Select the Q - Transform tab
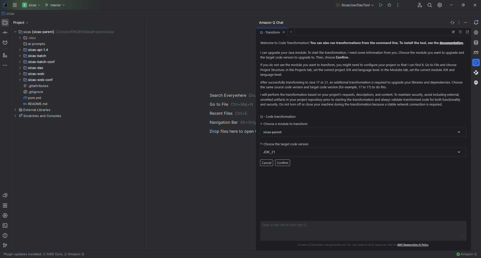481x258 pixels. 270,32
